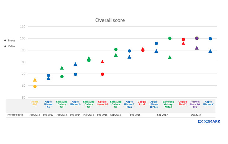Screen dimensions: 228x144
Task: Click the Google Pixel label
Action: 142,103
